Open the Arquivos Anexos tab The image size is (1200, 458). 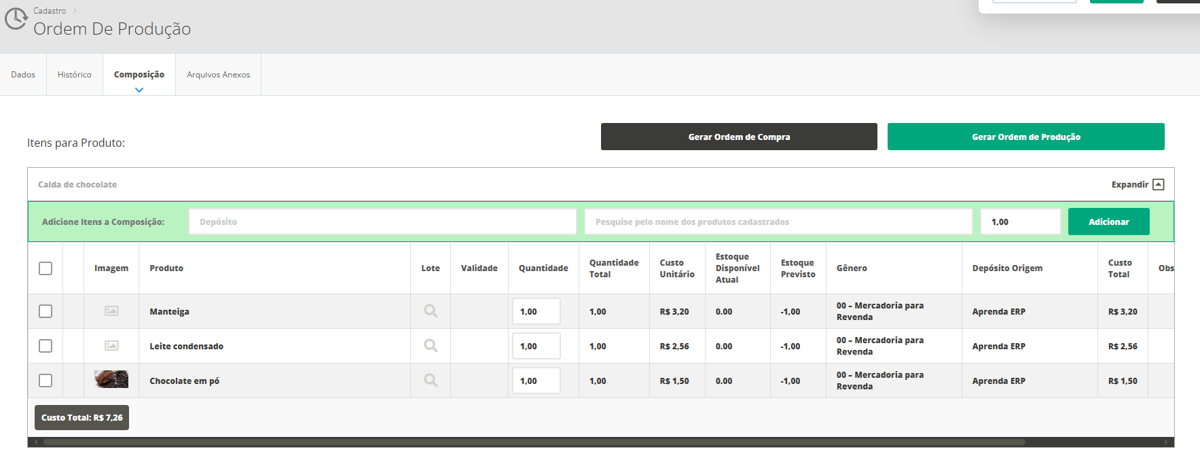[x=218, y=75]
